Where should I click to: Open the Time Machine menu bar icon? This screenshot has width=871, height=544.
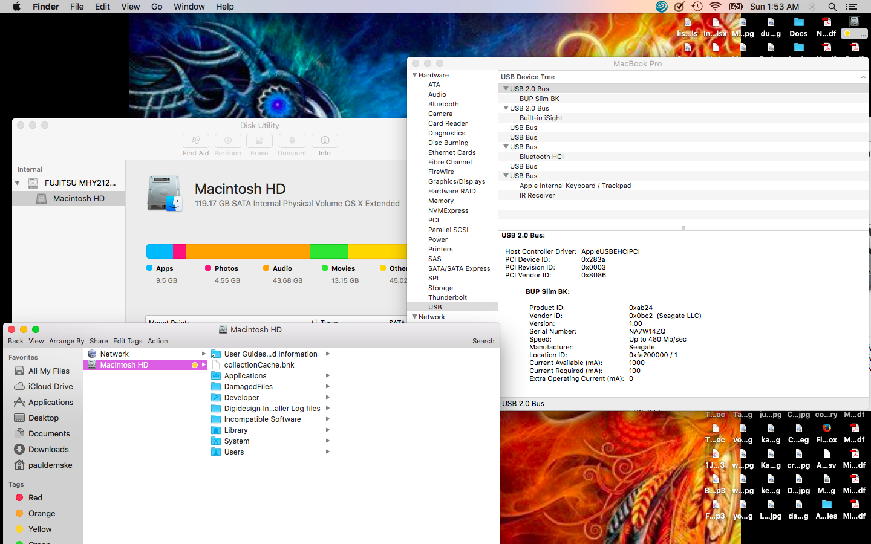pyautogui.click(x=697, y=7)
